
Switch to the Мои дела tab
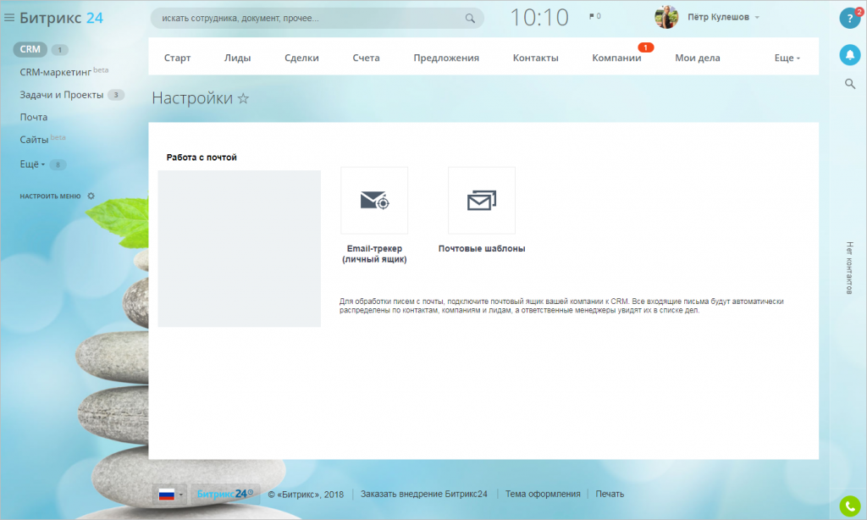[698, 58]
